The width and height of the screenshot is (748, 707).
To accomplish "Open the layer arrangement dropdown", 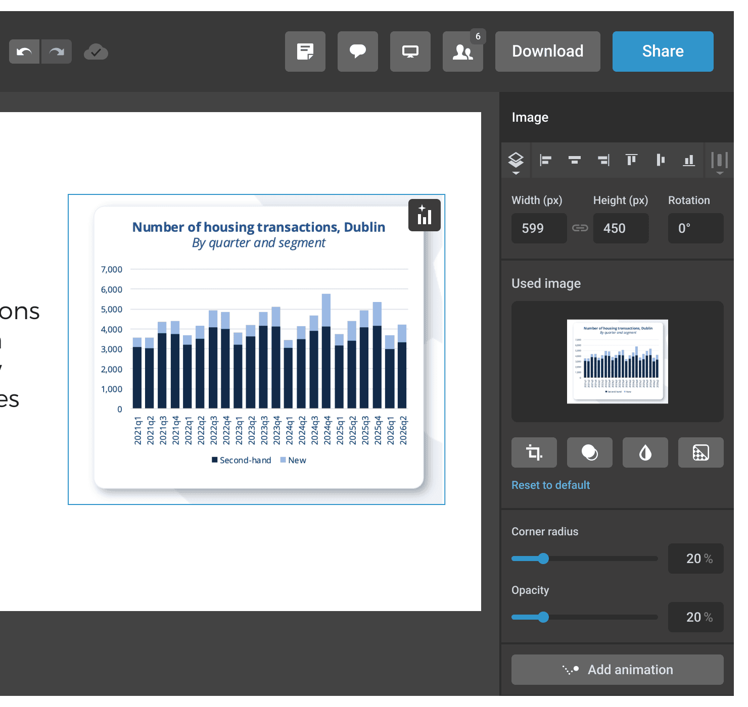I will pyautogui.click(x=516, y=162).
